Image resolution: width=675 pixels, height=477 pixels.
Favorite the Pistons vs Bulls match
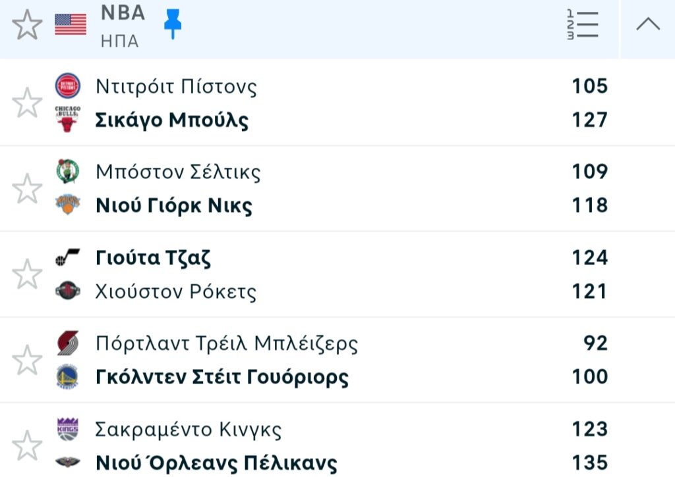click(27, 103)
